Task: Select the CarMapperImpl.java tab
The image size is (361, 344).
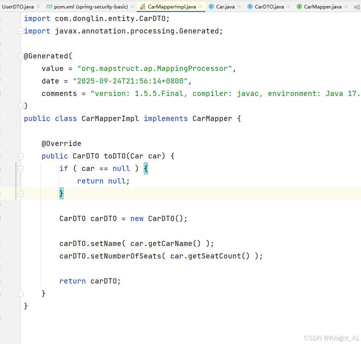Action: [172, 7]
